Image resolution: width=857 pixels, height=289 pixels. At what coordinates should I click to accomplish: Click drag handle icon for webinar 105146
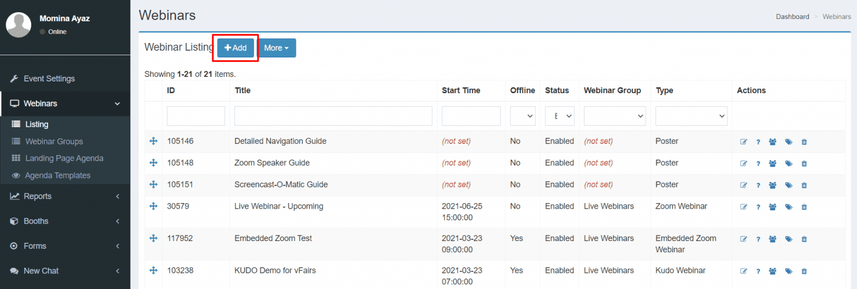point(153,141)
